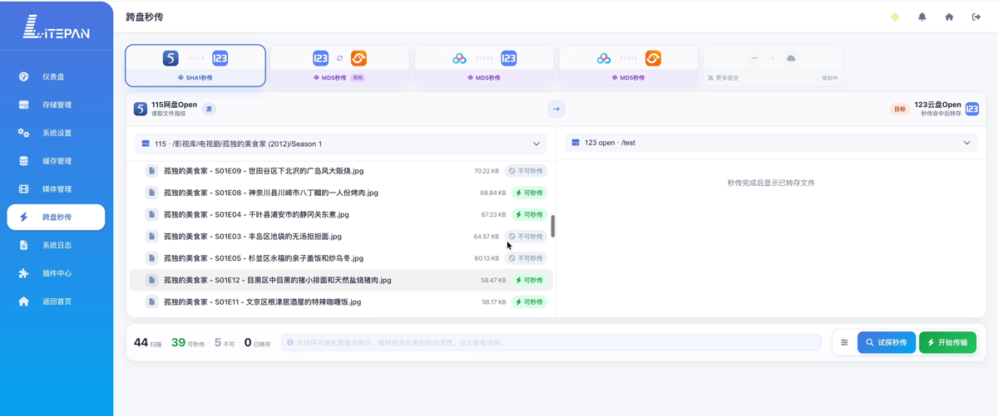Select file S01E05 杉並区永福 row
998x416 pixels.
pyautogui.click(x=341, y=258)
